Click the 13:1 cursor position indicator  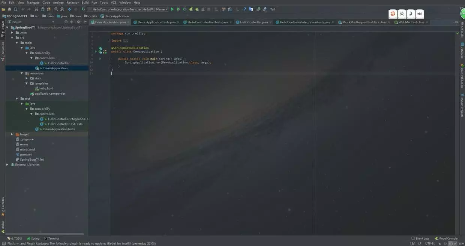[412, 243]
